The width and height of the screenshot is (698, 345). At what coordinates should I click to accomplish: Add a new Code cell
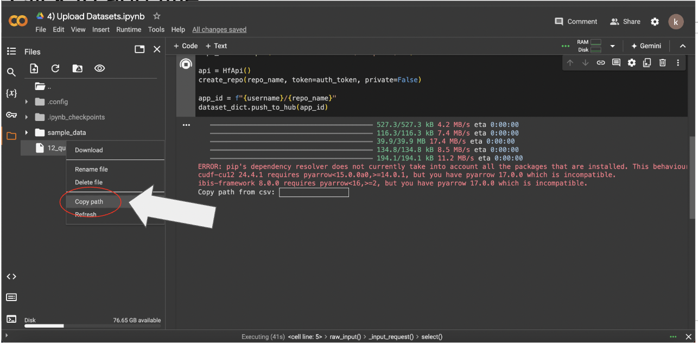click(x=186, y=46)
